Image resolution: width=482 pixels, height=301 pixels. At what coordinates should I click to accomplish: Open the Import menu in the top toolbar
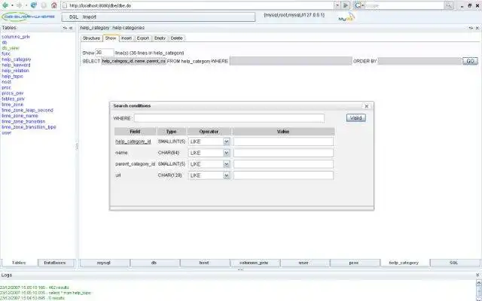pos(90,17)
